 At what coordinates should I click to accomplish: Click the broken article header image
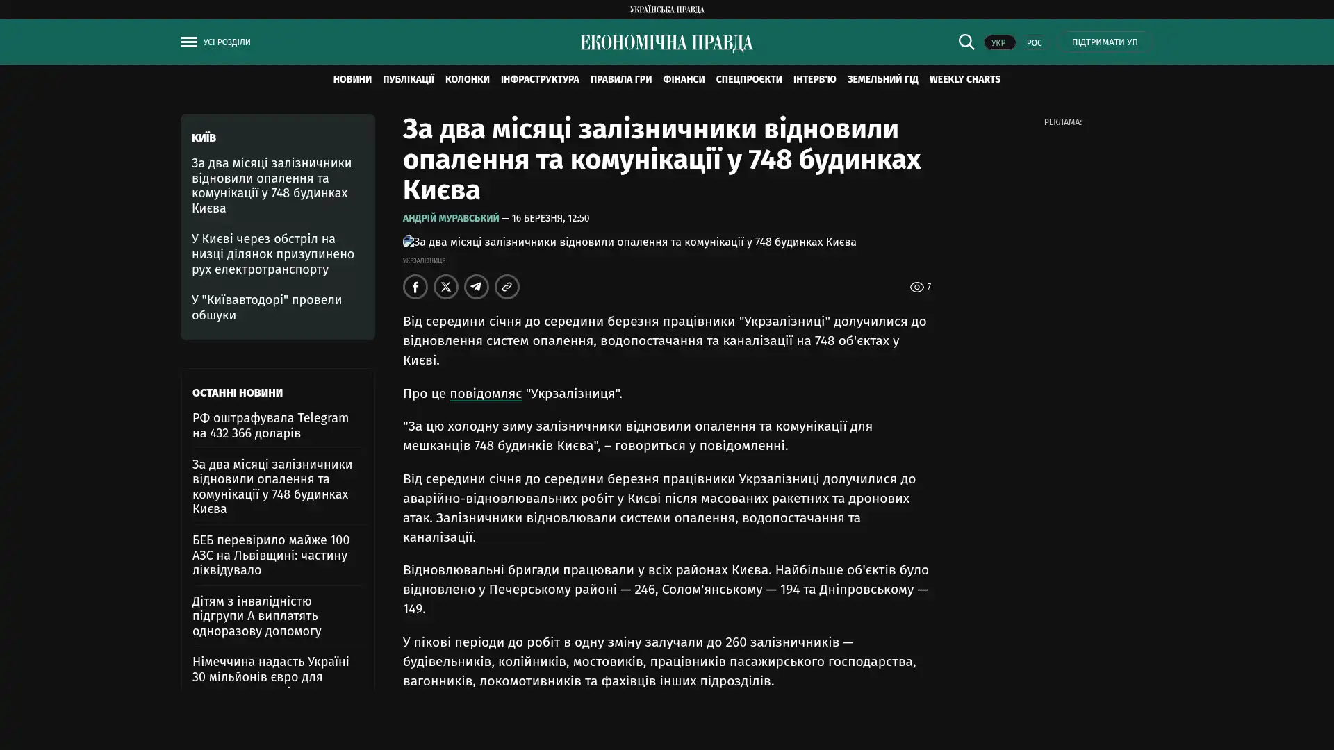[629, 242]
